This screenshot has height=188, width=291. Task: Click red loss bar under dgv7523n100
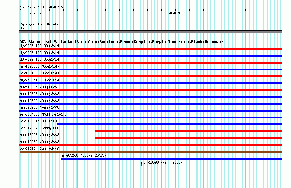[x=150, y=49]
